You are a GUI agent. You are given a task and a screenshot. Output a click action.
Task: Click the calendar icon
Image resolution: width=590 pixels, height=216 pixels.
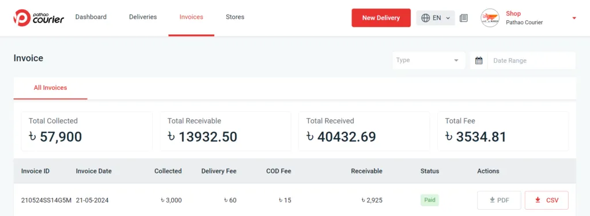click(x=479, y=60)
